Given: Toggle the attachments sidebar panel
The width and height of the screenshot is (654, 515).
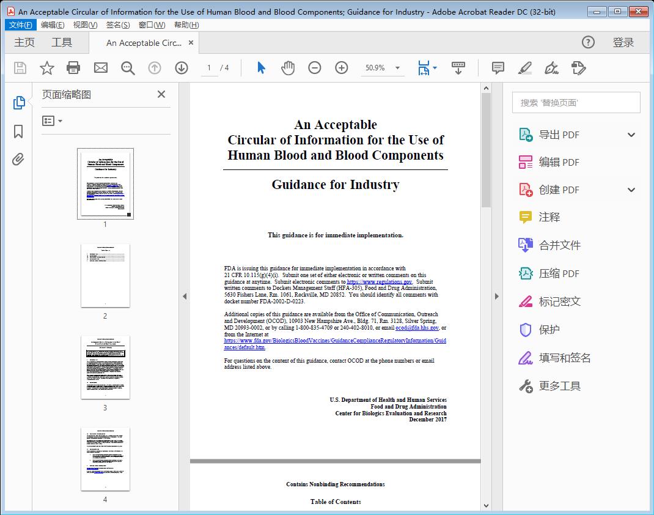Looking at the screenshot, I should tap(18, 159).
